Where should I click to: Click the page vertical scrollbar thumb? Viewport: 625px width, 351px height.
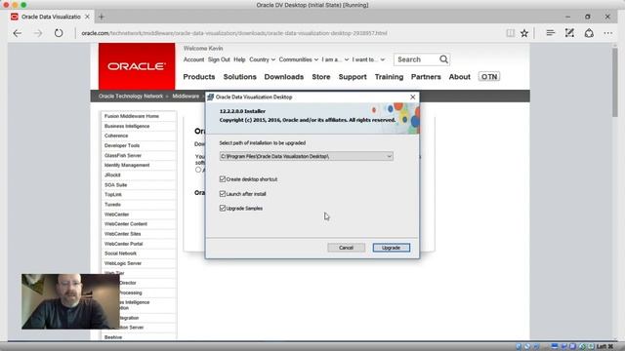click(615, 83)
